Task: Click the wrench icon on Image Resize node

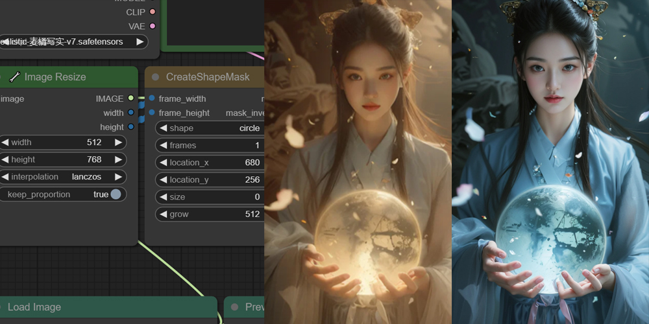Action: 14,77
